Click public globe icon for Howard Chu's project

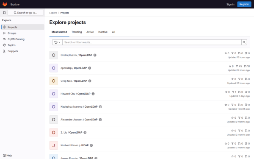click(93, 94)
